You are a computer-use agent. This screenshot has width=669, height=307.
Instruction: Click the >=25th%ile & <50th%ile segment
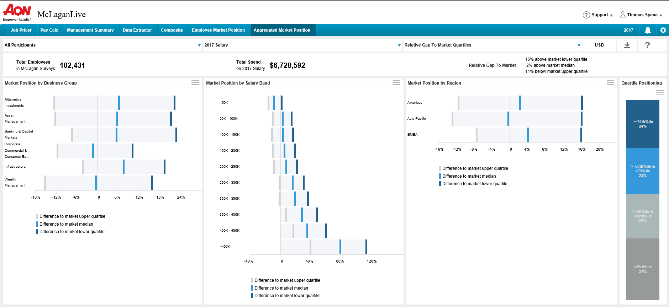[x=643, y=216]
